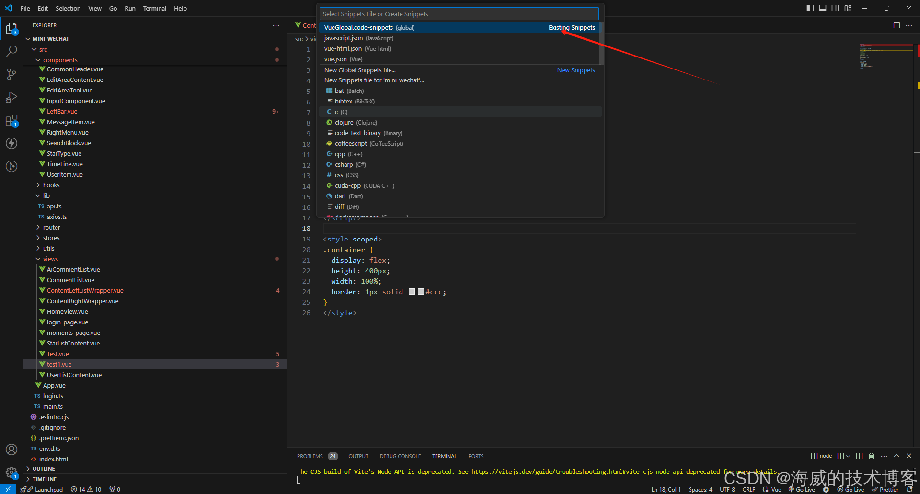Customize layout icon in title bar
920x494 pixels.
(x=848, y=8)
